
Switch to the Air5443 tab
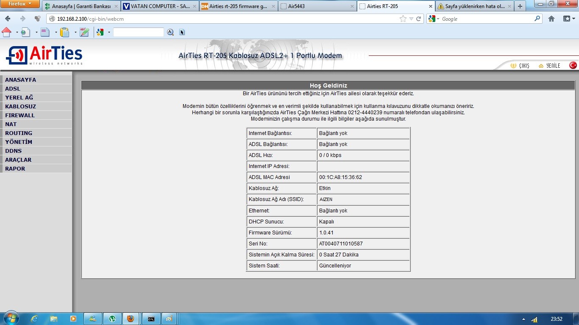coord(317,6)
